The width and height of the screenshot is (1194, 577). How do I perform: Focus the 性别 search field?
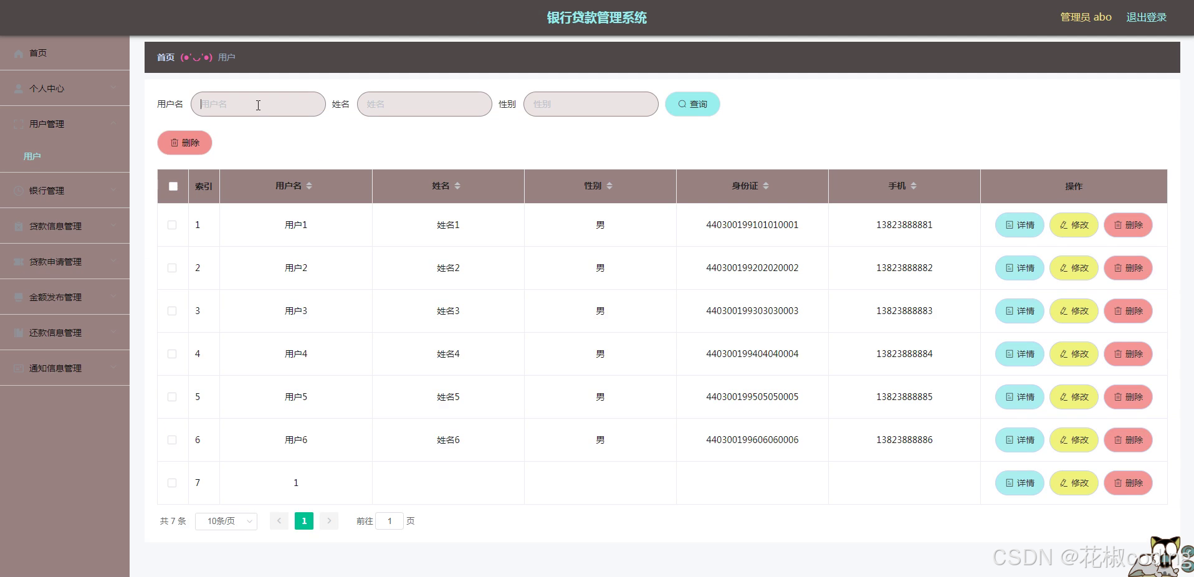pos(591,104)
